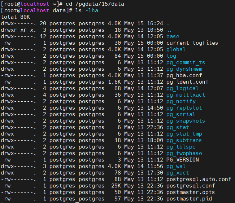Click the log directory name
This screenshot has width=235, height=203.
click(171, 56)
